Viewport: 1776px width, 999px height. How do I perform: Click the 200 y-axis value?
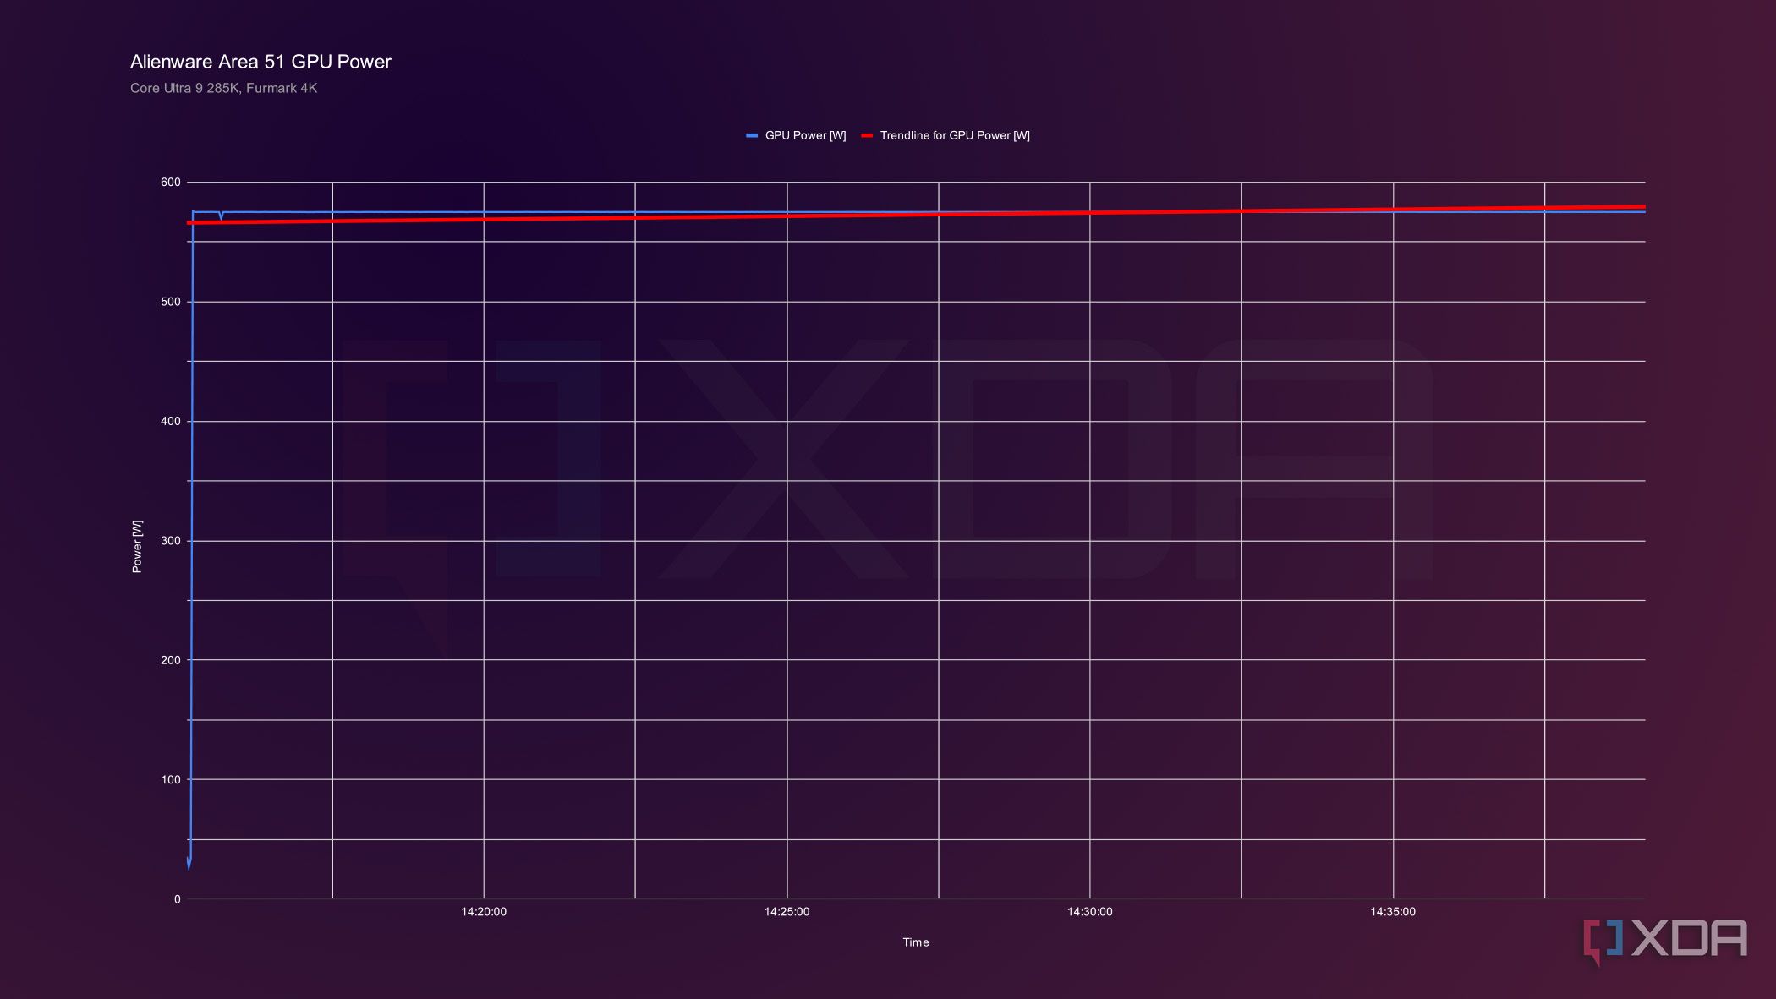170,660
